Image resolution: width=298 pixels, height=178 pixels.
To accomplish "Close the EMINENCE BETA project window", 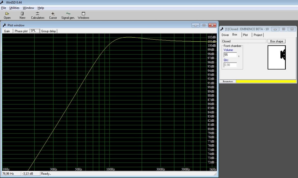I will pos(292,29).
